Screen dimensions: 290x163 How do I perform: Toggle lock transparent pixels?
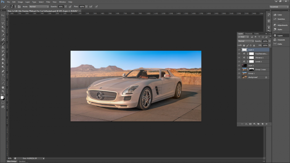[244, 45]
